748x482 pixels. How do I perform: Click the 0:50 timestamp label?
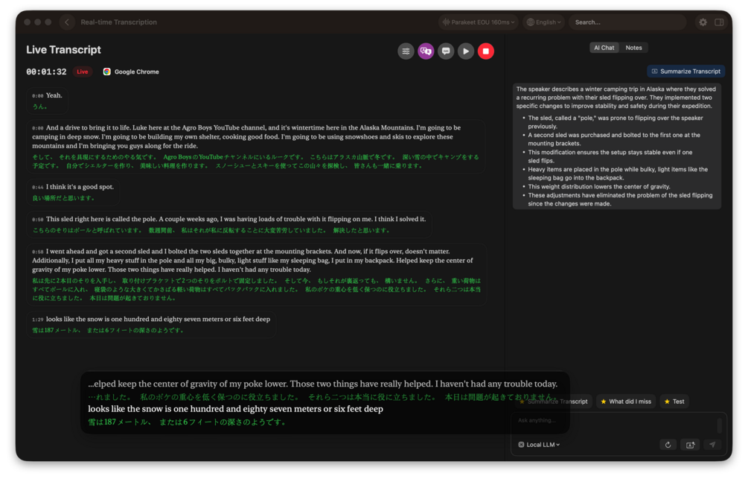38,219
